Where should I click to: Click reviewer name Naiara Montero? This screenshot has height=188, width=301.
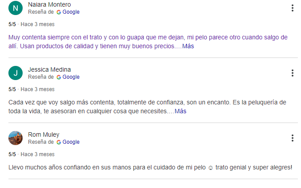49,5
